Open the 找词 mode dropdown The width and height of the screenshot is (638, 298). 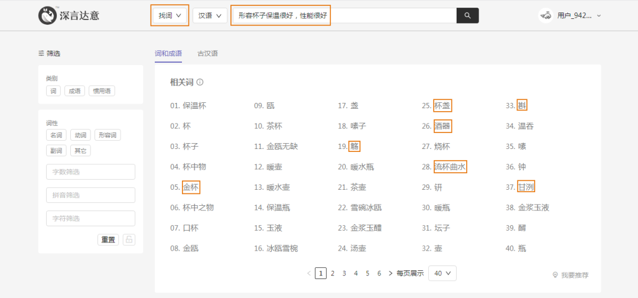(170, 15)
